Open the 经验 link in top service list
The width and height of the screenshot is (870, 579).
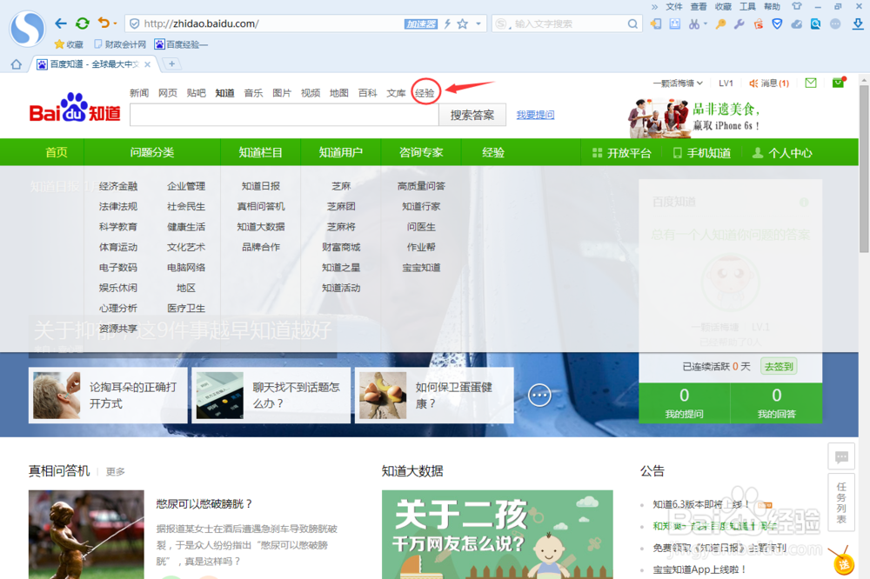[425, 93]
